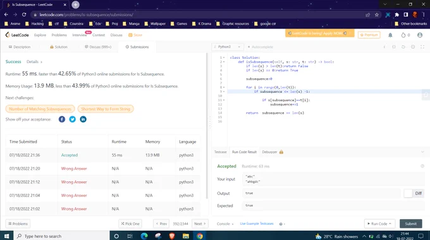Click the Windows taskbar search box
Viewport: 430px width, 240px height.
61,236
